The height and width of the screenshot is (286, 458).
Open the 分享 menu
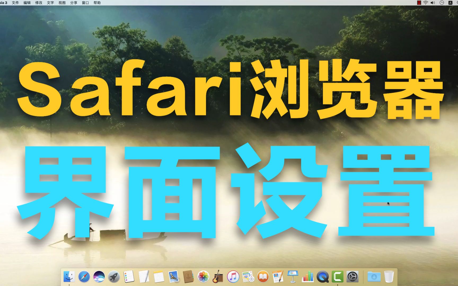click(74, 3)
